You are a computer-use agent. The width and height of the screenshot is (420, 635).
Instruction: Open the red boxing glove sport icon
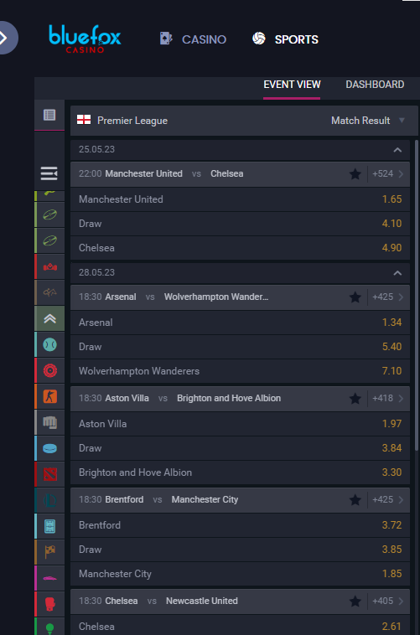tap(49, 604)
